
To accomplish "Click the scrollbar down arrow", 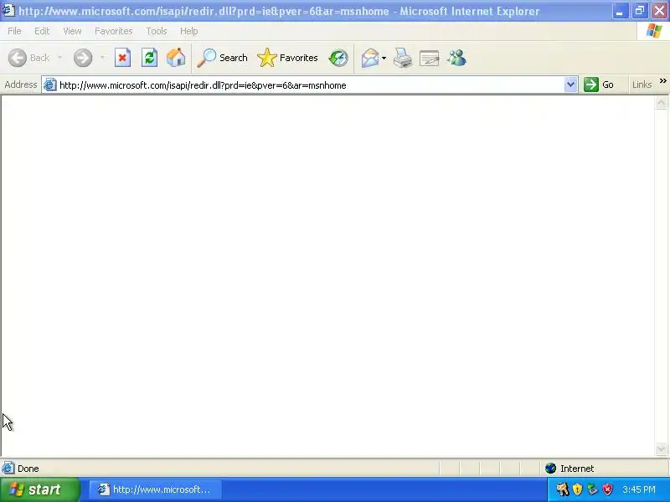I will (x=661, y=448).
